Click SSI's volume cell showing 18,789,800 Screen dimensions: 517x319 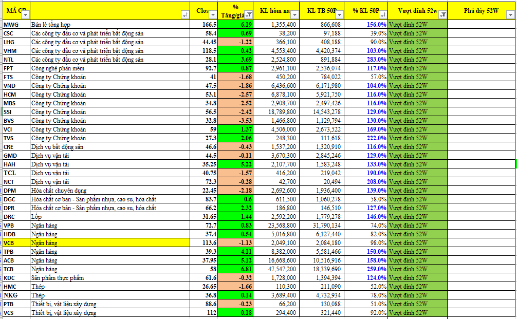(278, 112)
